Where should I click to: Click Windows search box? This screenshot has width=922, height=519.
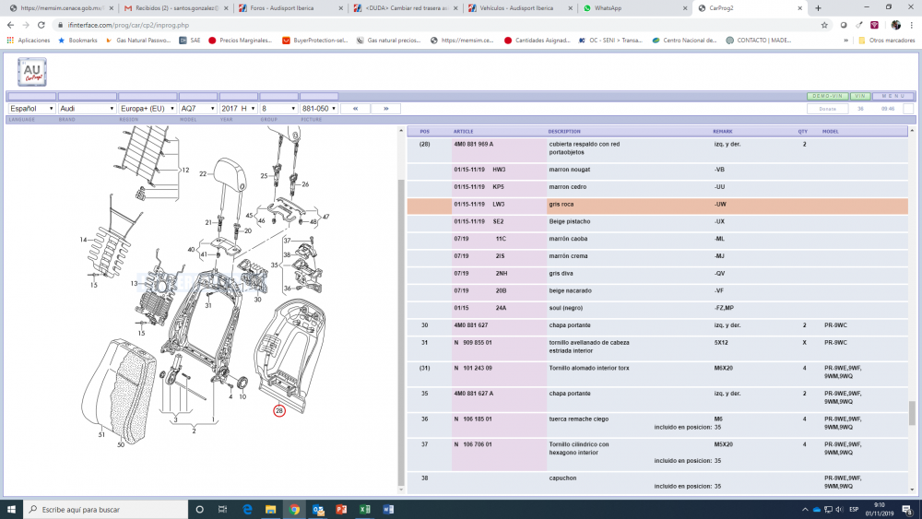click(x=106, y=510)
